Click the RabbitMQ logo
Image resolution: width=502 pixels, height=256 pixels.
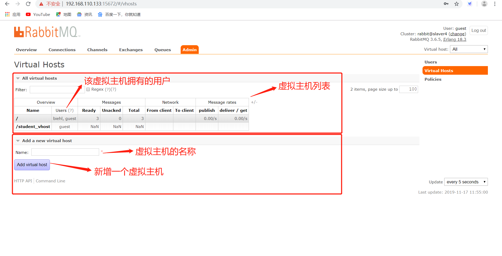point(47,32)
